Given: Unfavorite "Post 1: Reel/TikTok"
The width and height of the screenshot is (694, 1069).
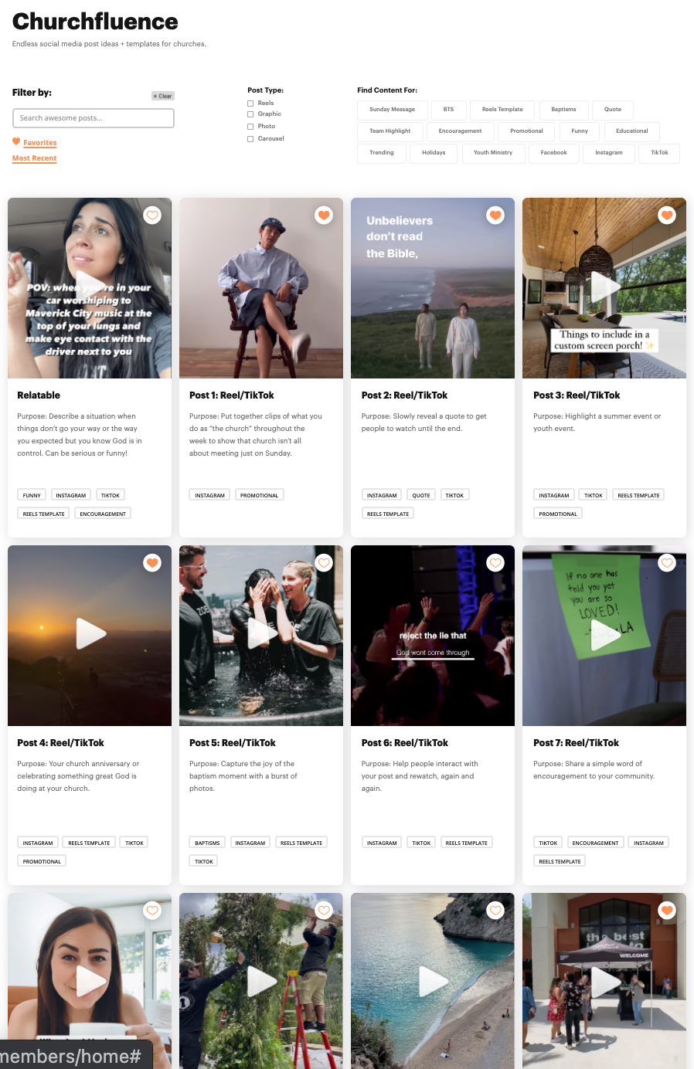Looking at the screenshot, I should pyautogui.click(x=324, y=215).
